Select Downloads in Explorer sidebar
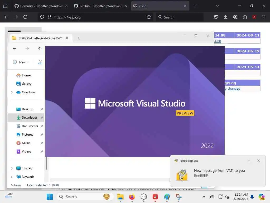270x203 pixels. tap(26, 118)
